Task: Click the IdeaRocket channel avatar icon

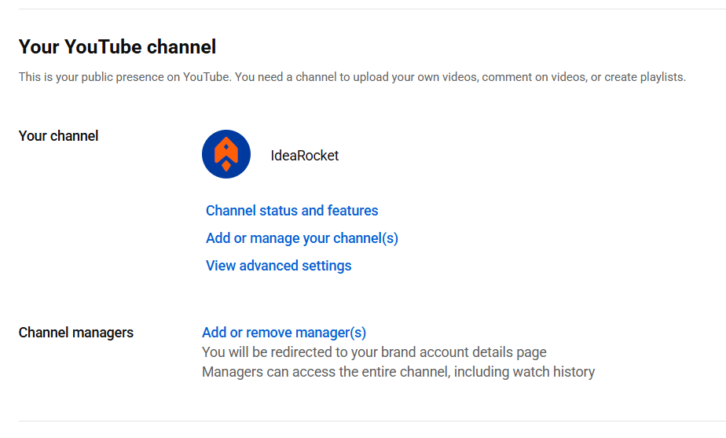Action: (x=225, y=154)
